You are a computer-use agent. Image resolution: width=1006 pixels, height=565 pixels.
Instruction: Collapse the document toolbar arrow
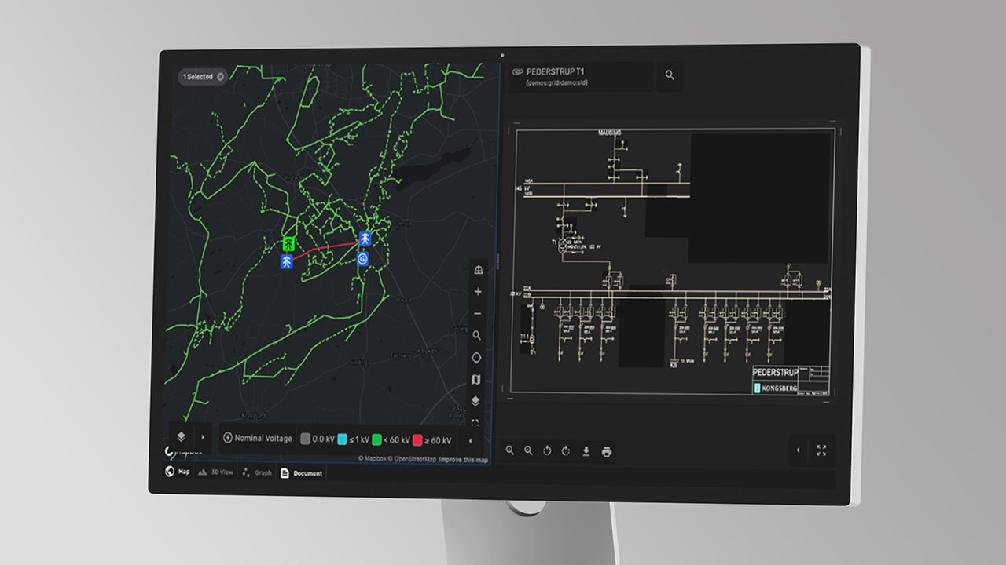point(799,450)
